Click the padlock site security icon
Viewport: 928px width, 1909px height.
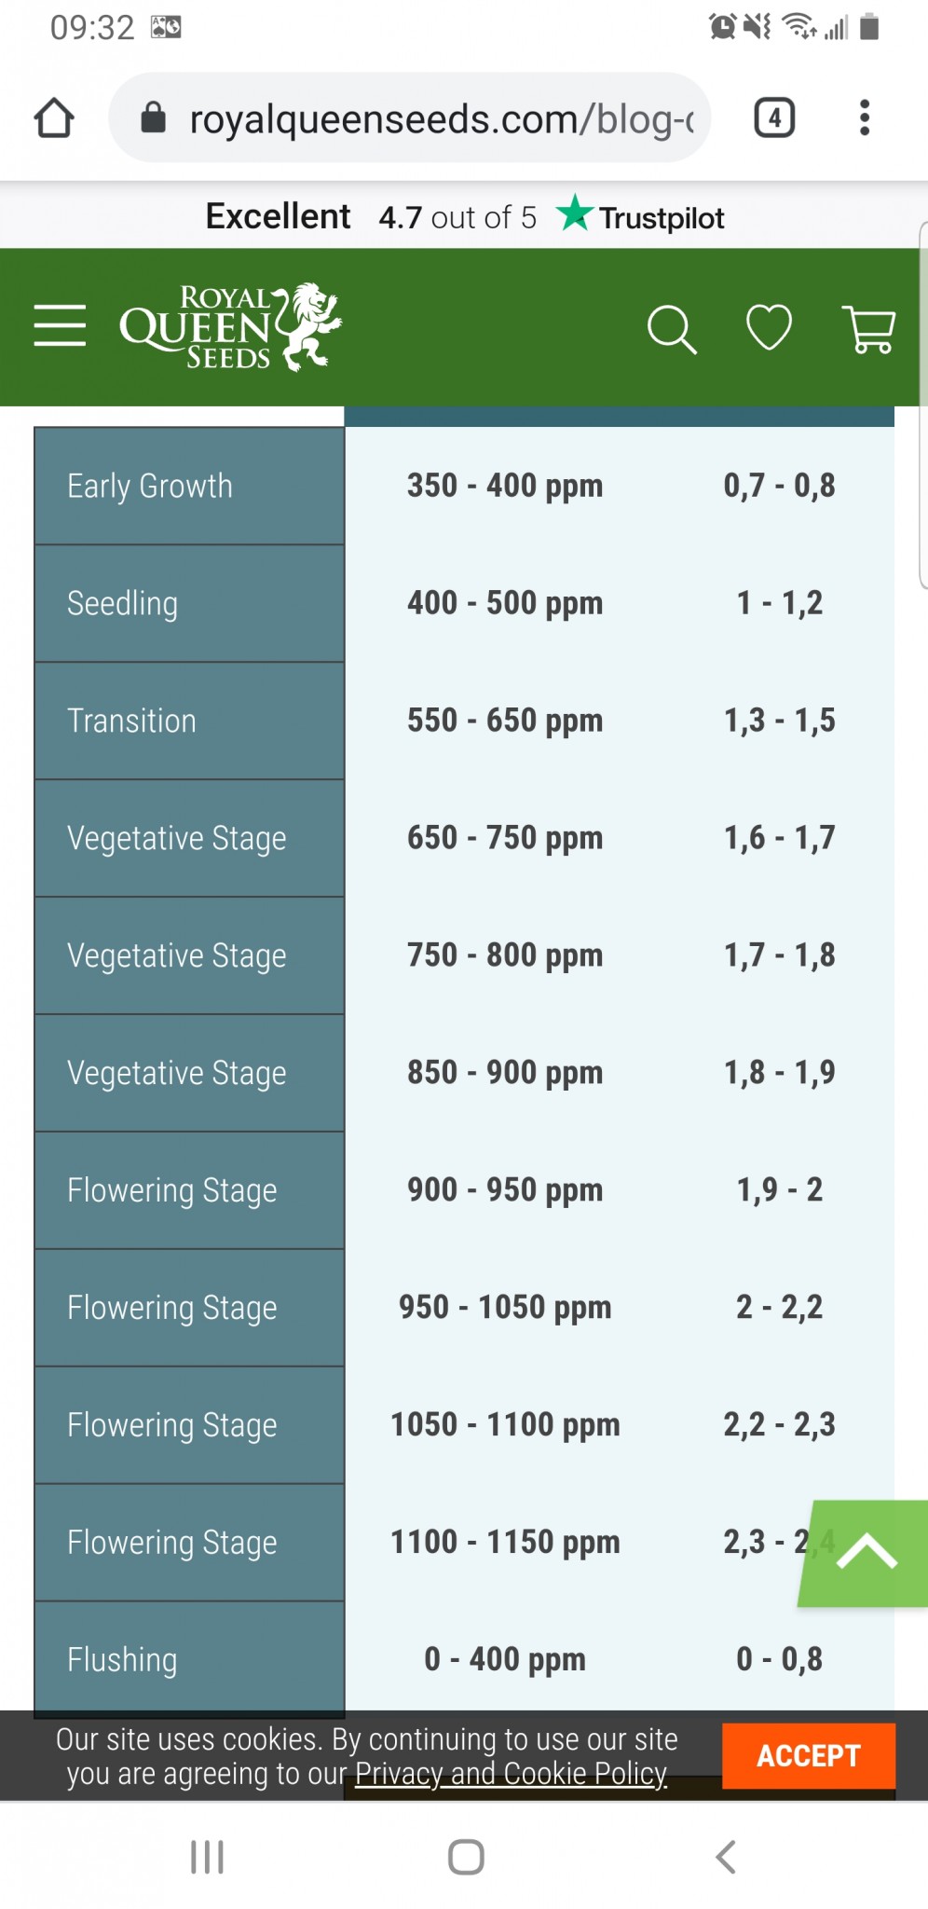coord(153,118)
